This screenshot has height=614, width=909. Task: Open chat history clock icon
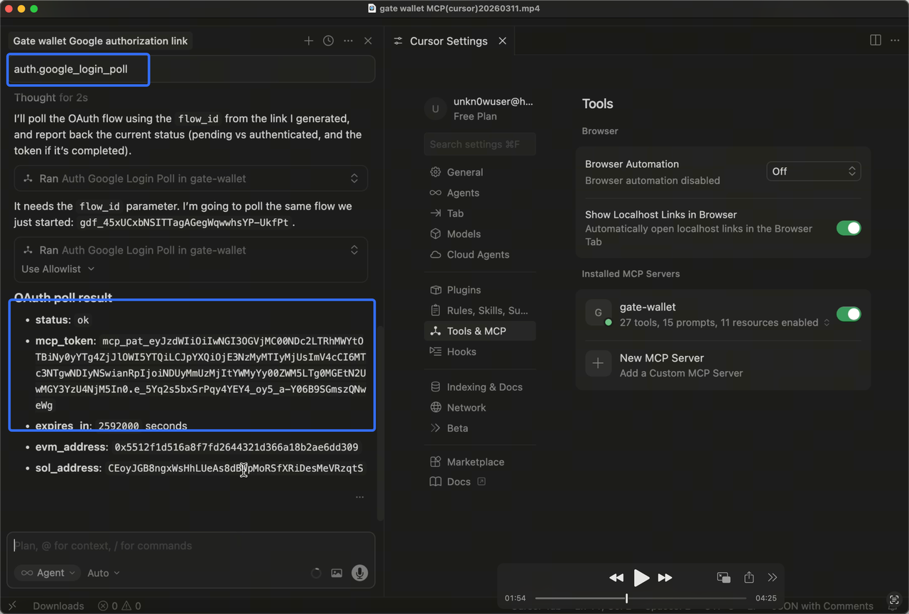(328, 41)
